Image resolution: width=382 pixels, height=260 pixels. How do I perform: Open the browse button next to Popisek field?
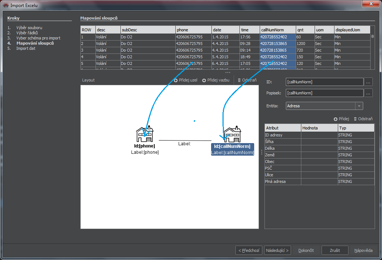pos(368,93)
